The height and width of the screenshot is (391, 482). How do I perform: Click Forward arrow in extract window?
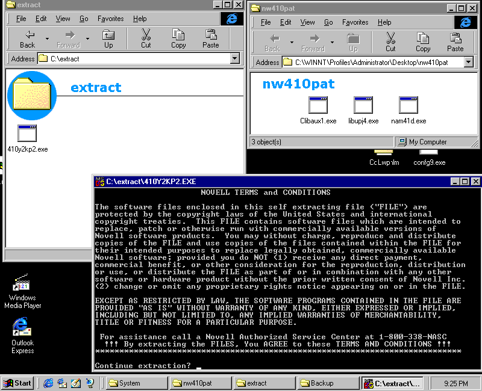pos(70,35)
